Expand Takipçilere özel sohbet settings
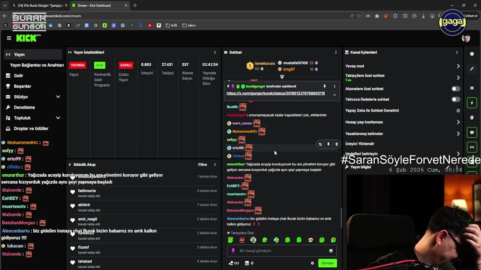Viewport: 481px width, 270px height. coord(458,78)
